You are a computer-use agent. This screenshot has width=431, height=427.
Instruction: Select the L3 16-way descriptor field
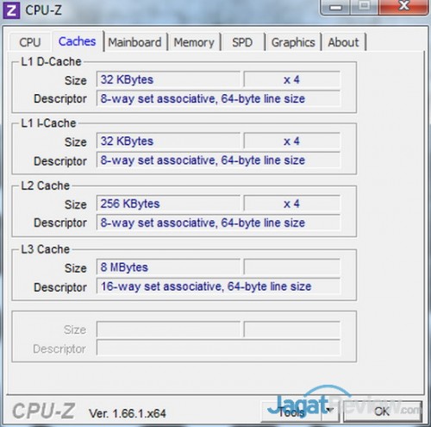[x=218, y=286]
